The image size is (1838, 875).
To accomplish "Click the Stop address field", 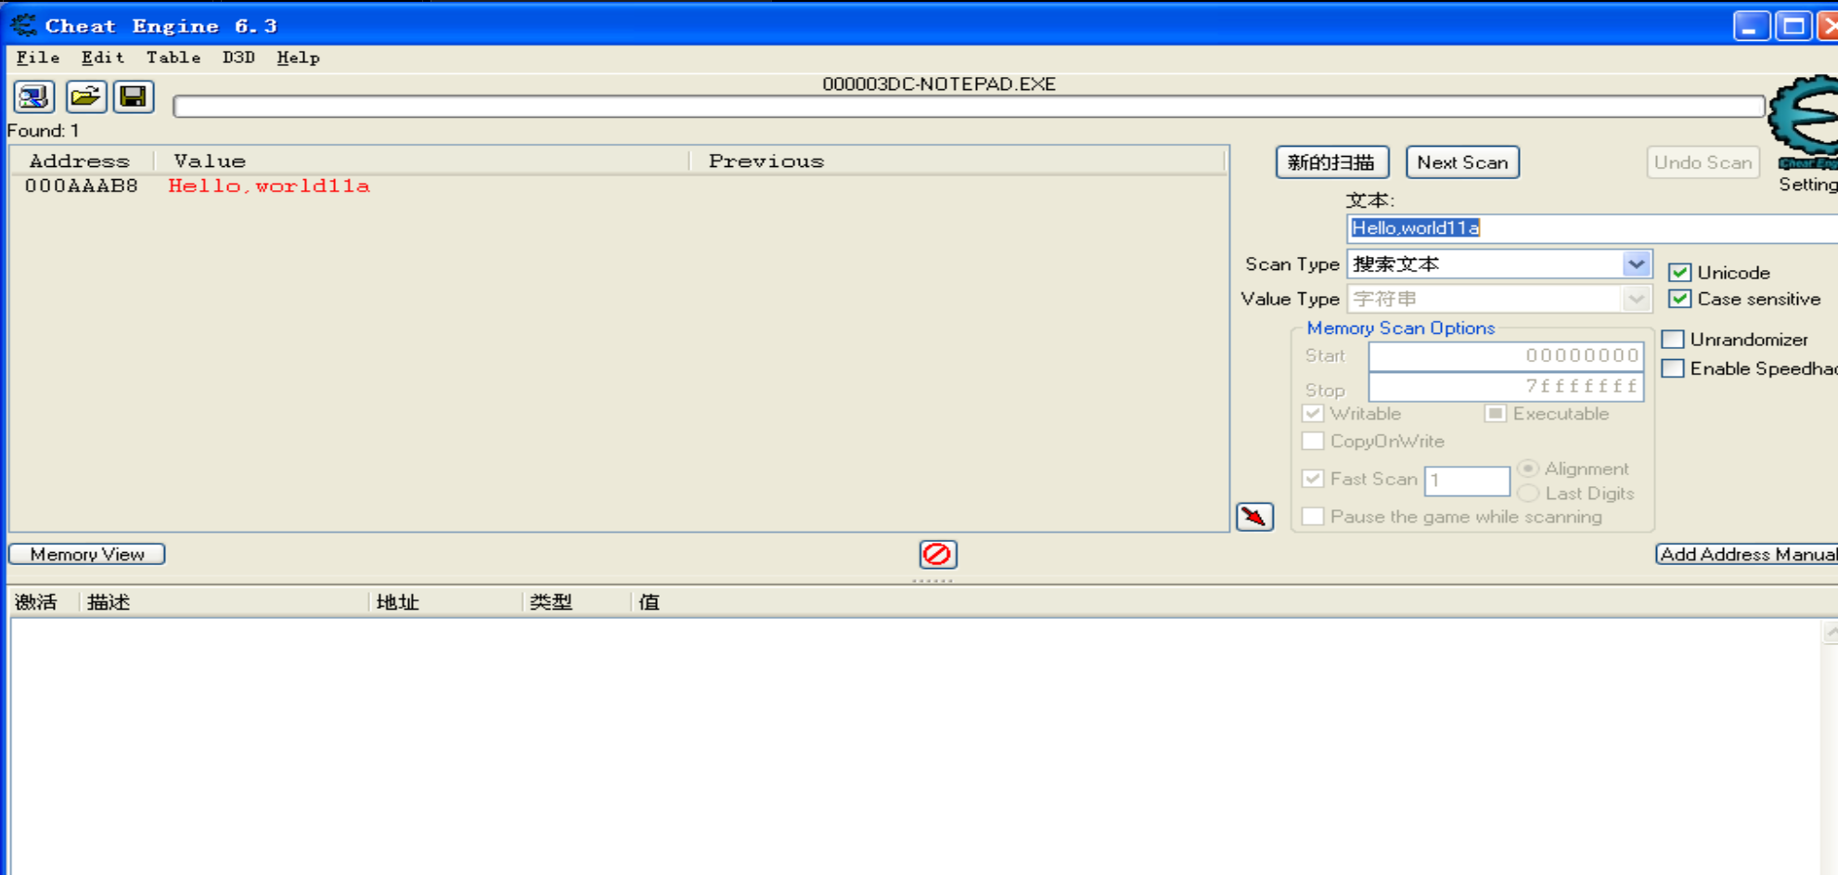I will [x=1506, y=387].
